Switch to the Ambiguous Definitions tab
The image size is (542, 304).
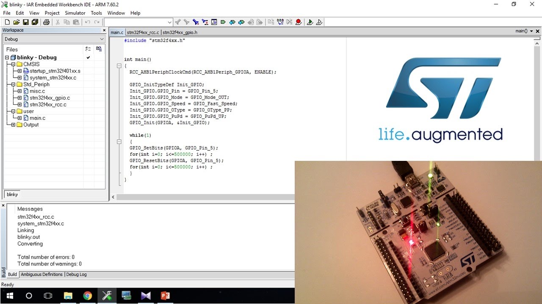pyautogui.click(x=41, y=274)
